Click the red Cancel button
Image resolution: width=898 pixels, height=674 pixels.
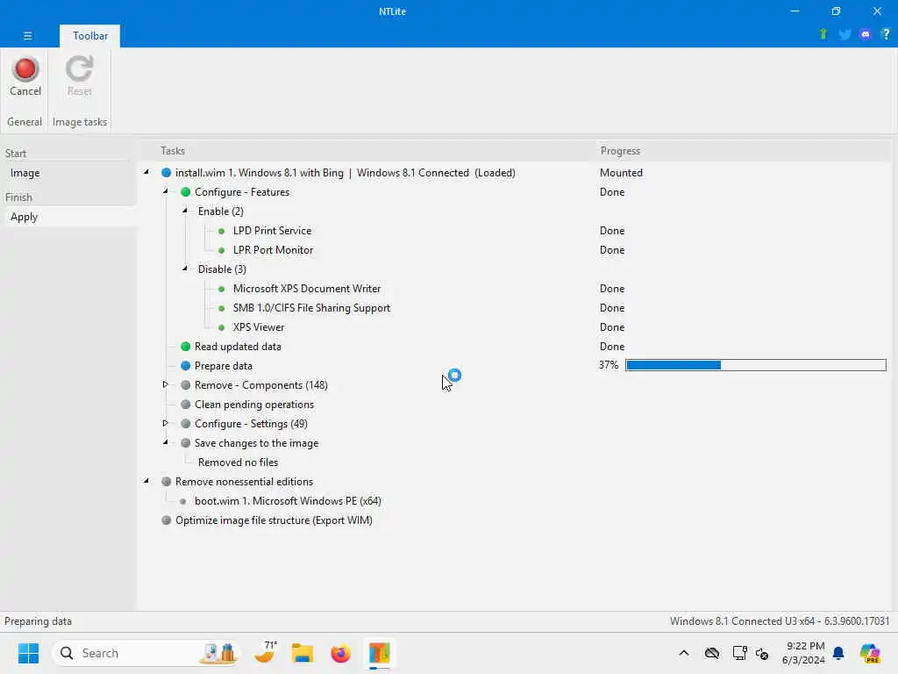point(25,77)
